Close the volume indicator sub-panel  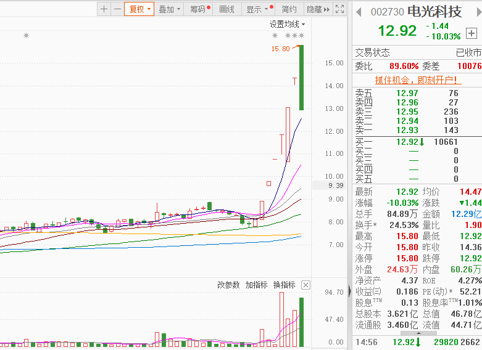tap(305, 285)
